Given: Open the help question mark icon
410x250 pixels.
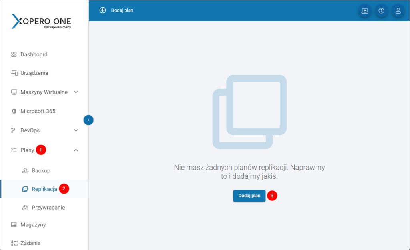Looking at the screenshot, I should pyautogui.click(x=381, y=11).
